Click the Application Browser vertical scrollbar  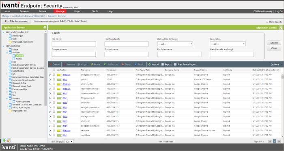pyautogui.click(x=45, y=69)
